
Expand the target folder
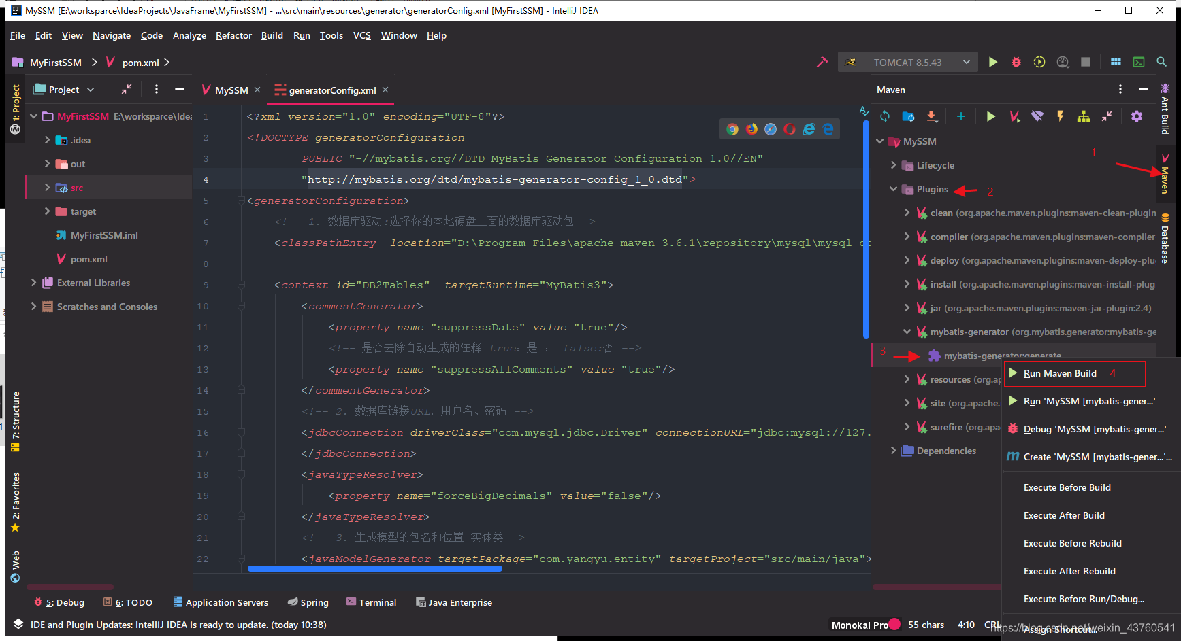click(x=47, y=211)
